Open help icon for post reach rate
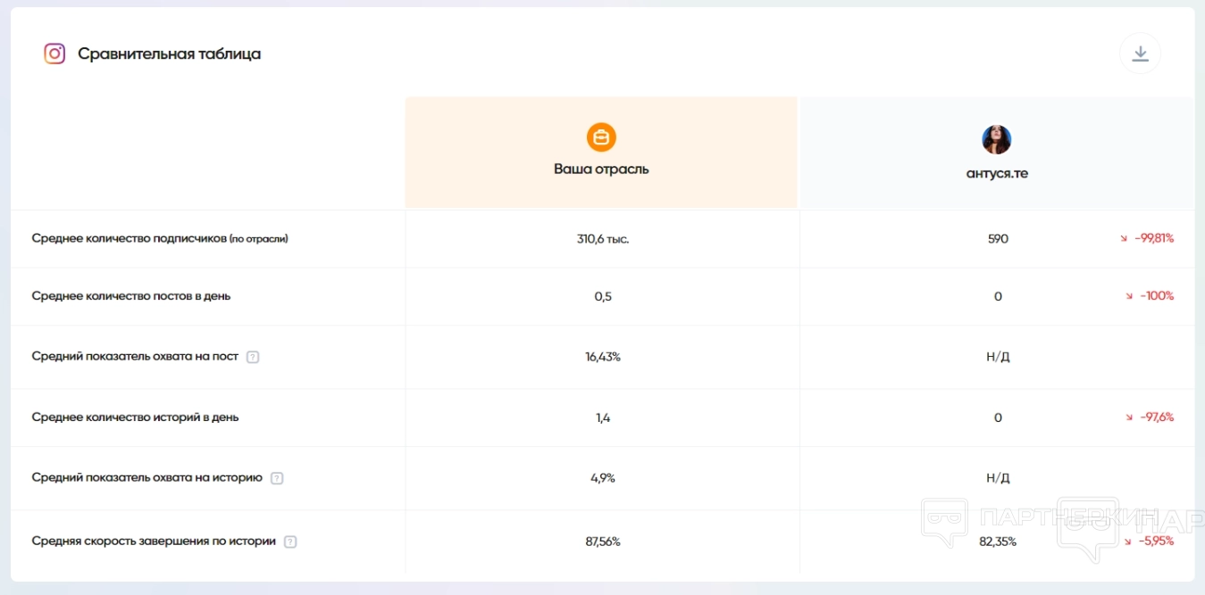Viewport: 1205px width, 595px height. click(x=253, y=357)
